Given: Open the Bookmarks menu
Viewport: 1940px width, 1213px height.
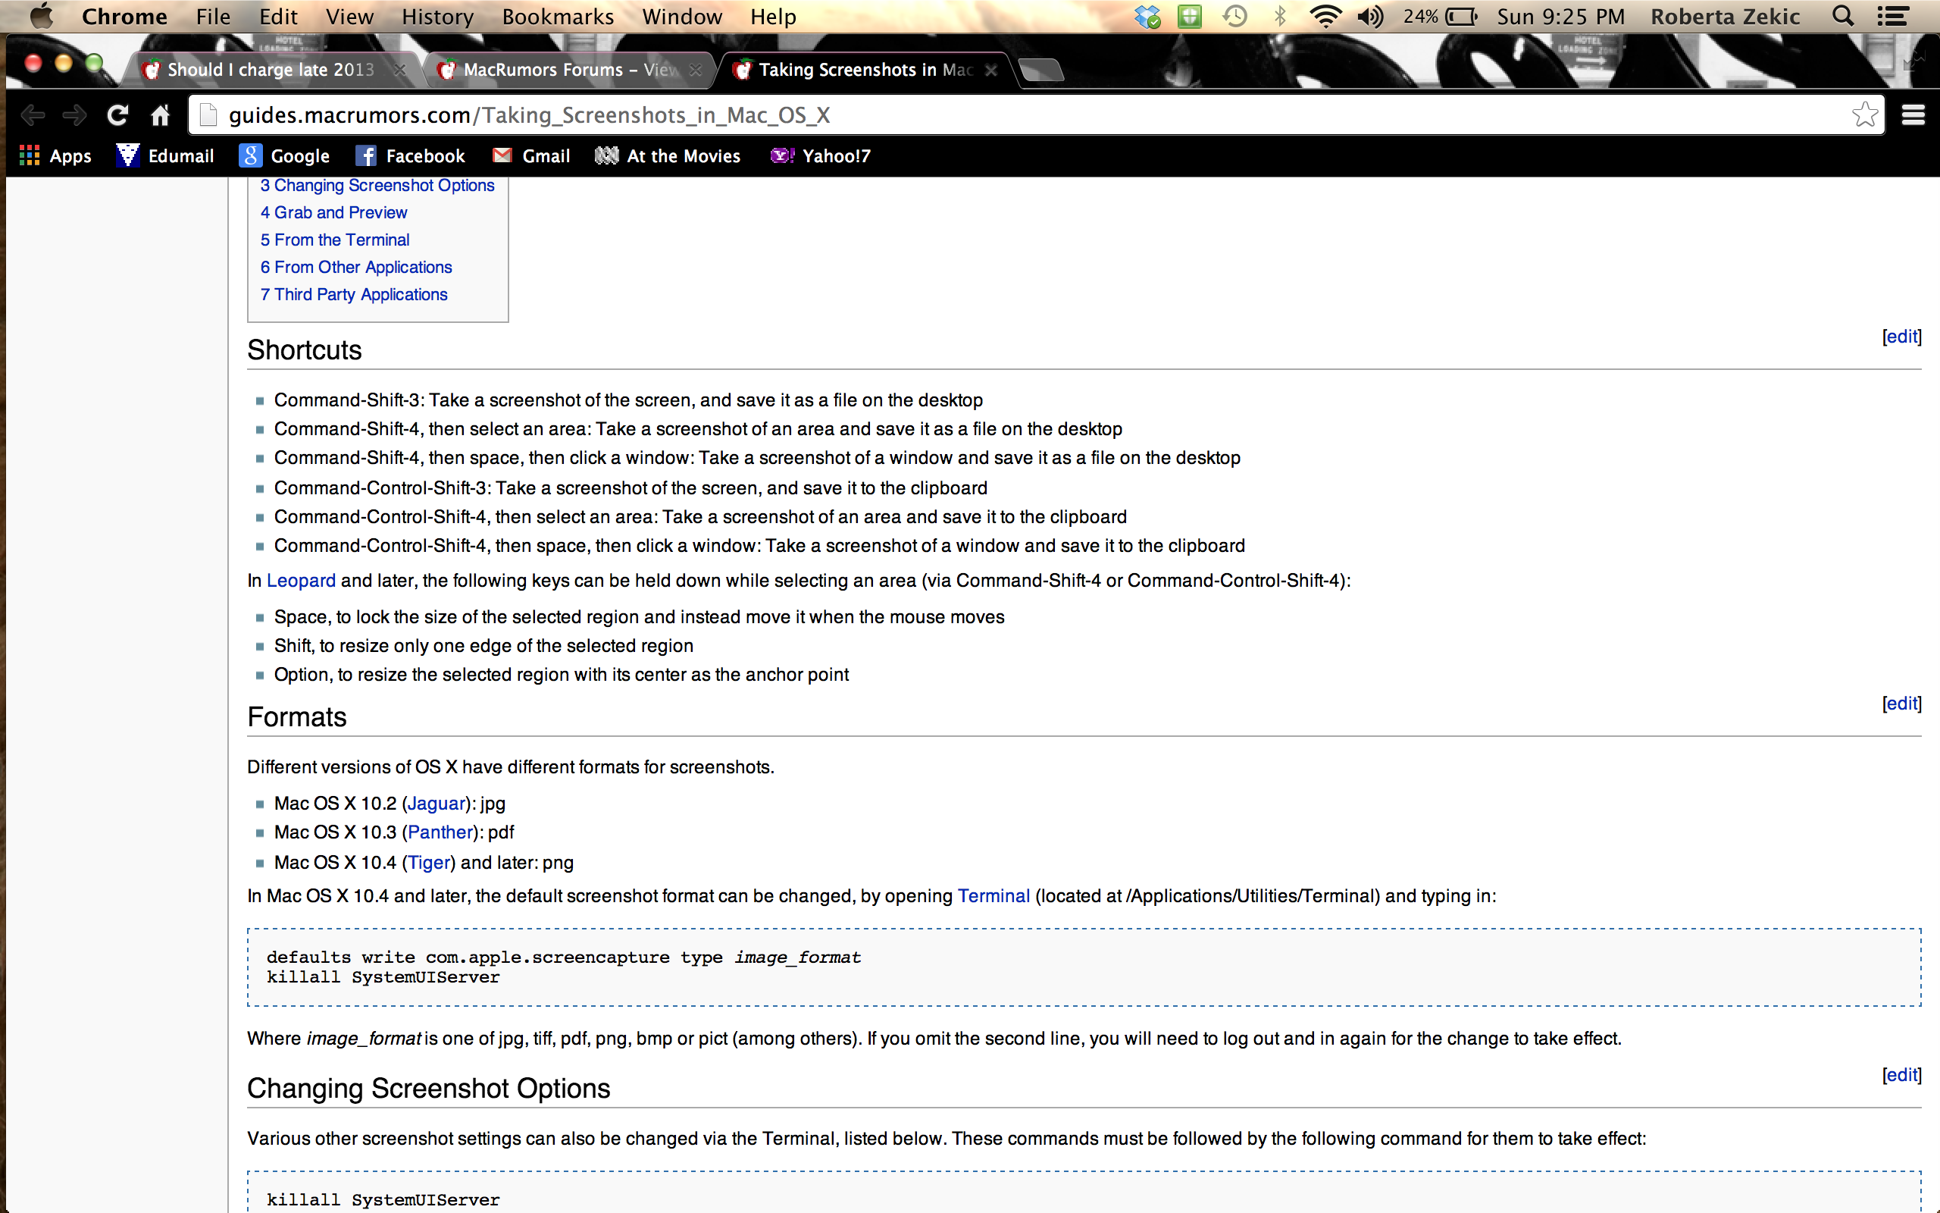Looking at the screenshot, I should coord(558,16).
